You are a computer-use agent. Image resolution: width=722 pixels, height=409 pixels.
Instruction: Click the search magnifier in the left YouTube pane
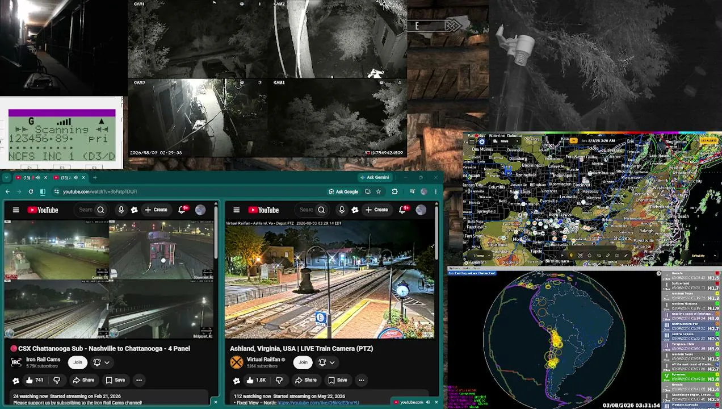100,210
